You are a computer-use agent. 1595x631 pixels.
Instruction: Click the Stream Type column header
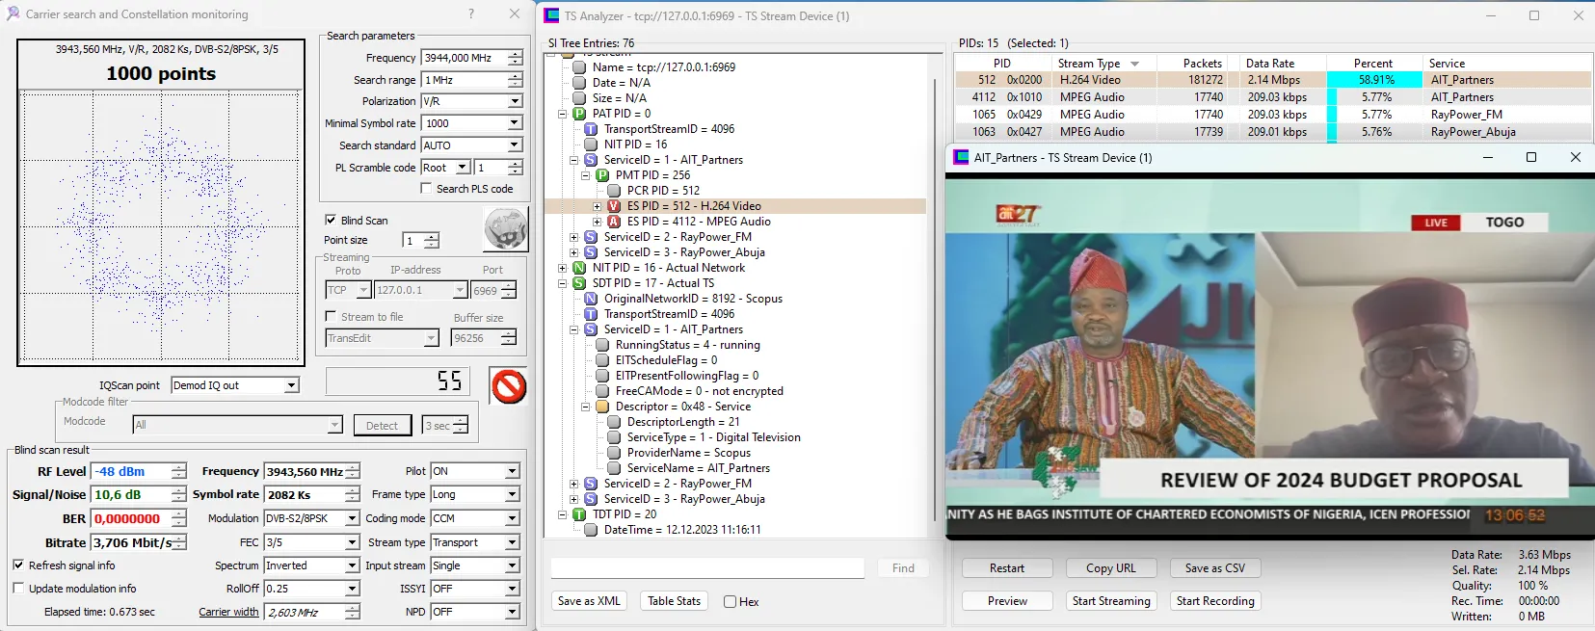click(x=1089, y=64)
